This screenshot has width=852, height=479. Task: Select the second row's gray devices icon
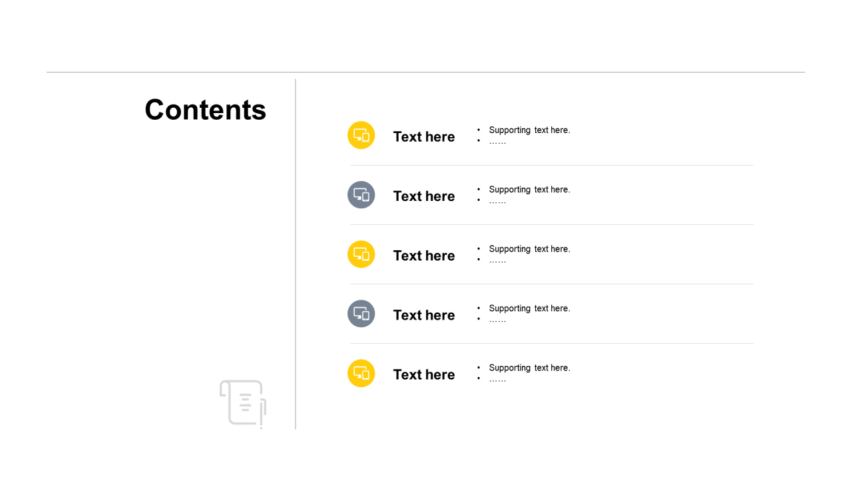[x=361, y=195]
